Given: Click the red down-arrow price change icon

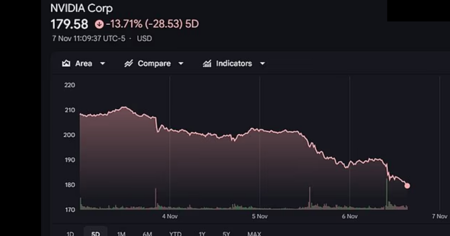Looking at the screenshot, I should point(99,24).
